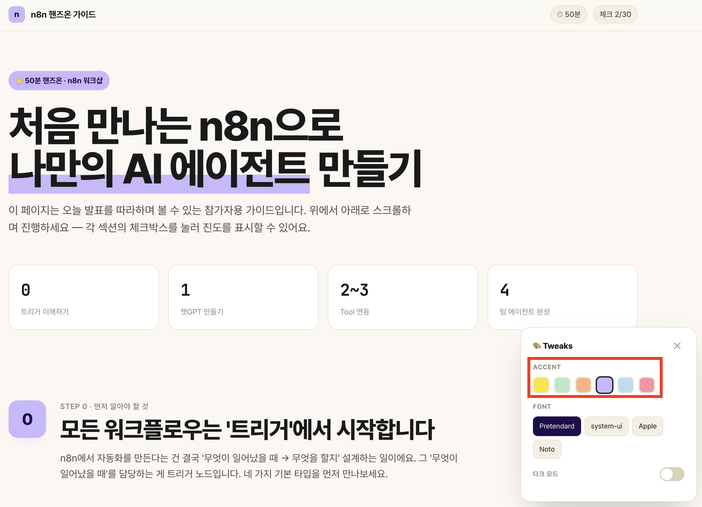Click the 50분 핸즈온 · n8n 워크샵 badge

click(59, 81)
